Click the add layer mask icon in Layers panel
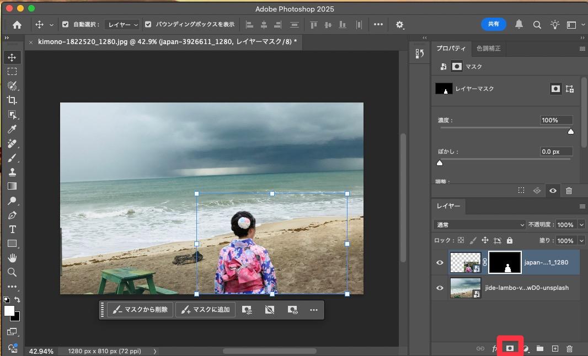Viewport: 588px width, 356px height. 510,348
